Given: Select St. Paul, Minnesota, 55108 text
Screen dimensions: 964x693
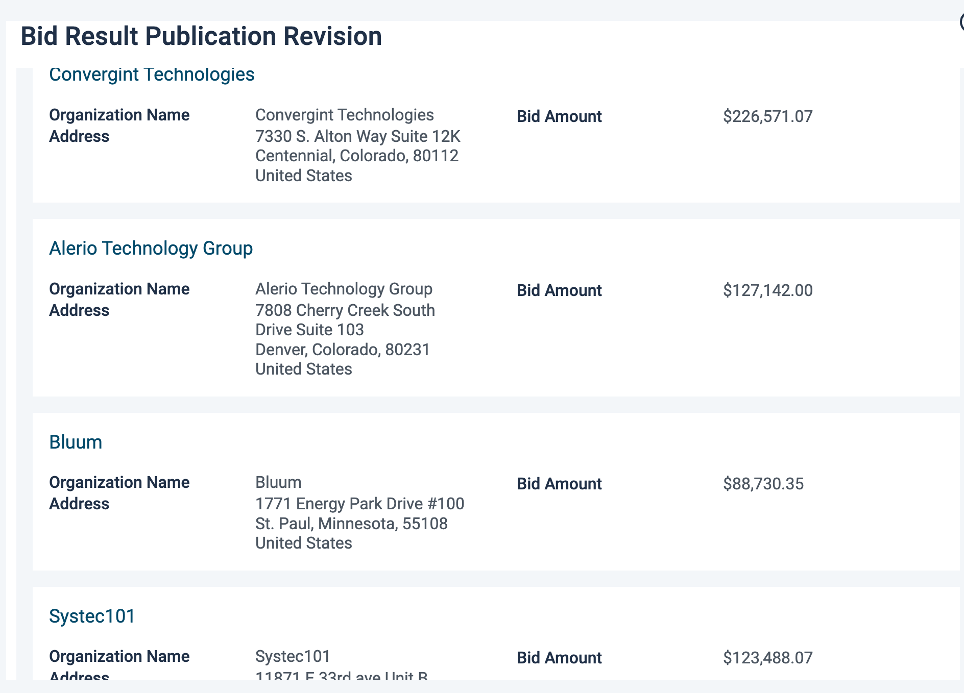Looking at the screenshot, I should click(351, 524).
